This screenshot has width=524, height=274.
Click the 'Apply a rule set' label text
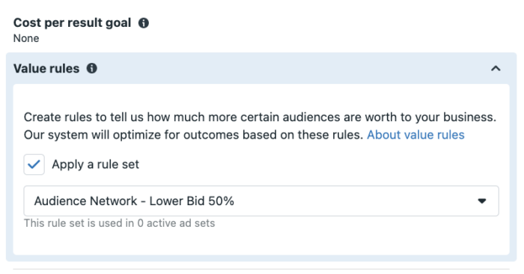pyautogui.click(x=95, y=165)
